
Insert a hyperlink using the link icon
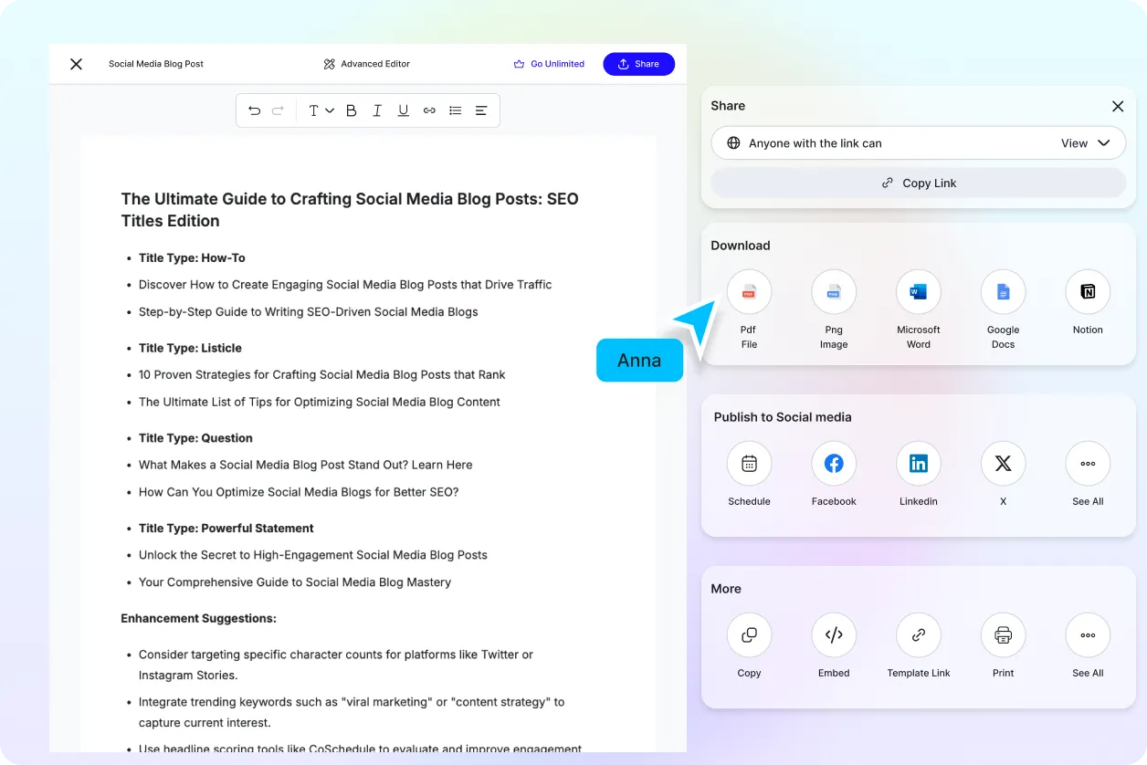tap(429, 110)
